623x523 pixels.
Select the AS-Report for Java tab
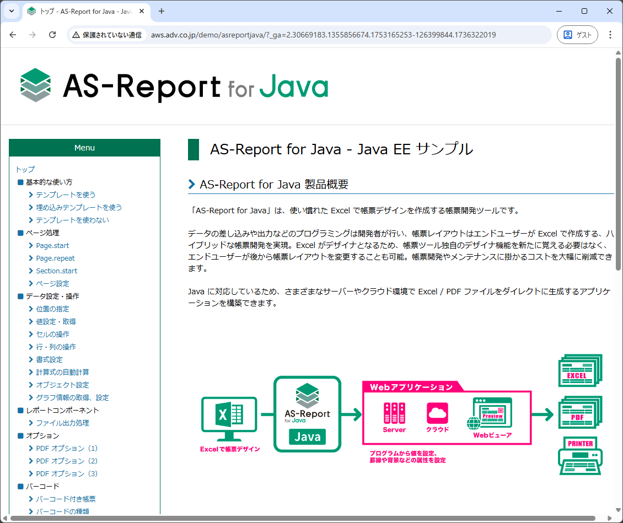[87, 12]
